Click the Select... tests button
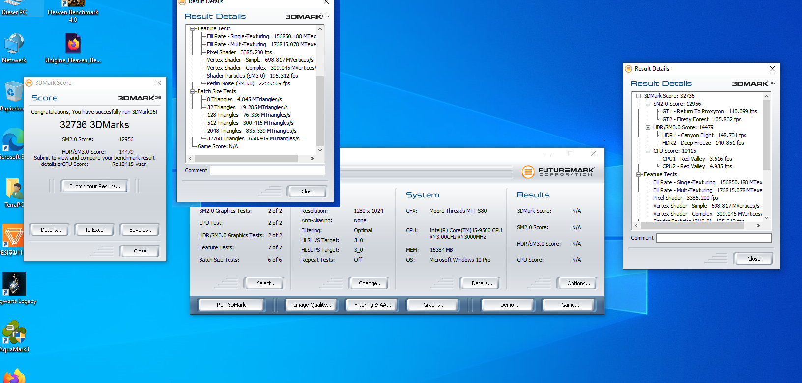 (x=265, y=283)
